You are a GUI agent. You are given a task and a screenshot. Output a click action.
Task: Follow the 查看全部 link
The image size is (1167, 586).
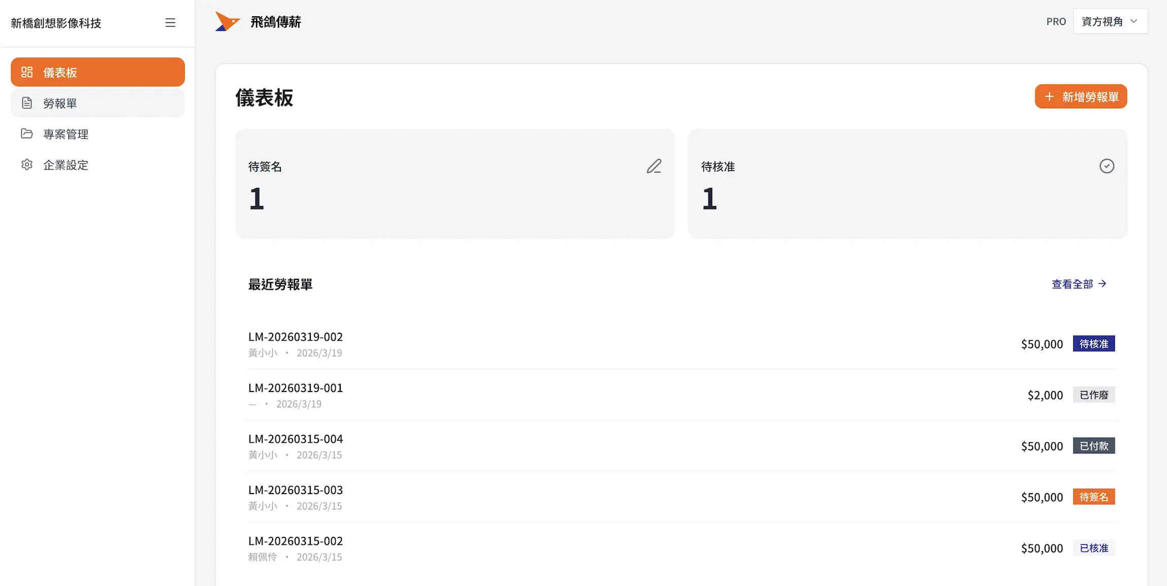(x=1079, y=284)
